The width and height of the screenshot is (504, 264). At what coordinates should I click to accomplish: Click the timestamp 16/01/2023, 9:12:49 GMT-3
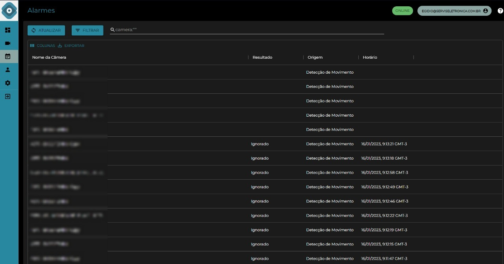(385, 187)
